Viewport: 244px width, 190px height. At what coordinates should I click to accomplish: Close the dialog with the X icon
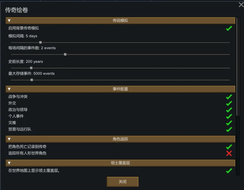point(241,5)
